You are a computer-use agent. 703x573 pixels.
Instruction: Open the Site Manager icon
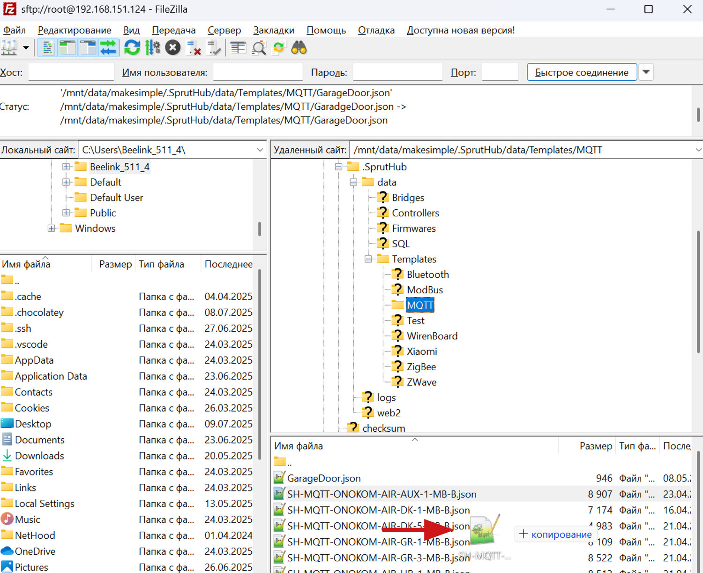(x=9, y=48)
